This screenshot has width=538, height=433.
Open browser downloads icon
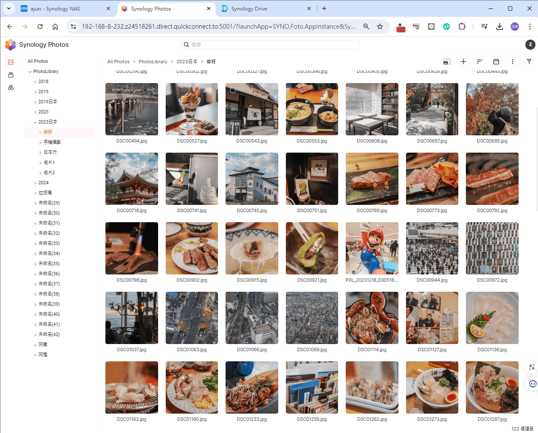(500, 27)
